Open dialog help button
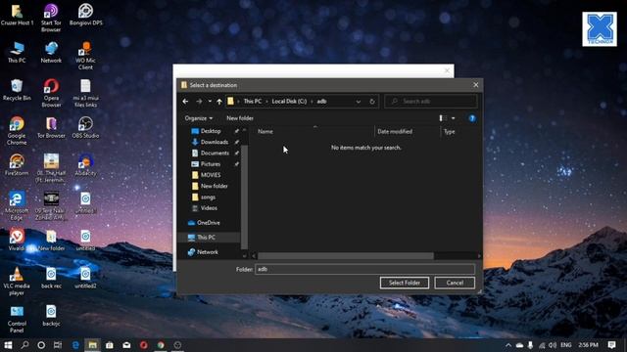The height and width of the screenshot is (352, 627). pyautogui.click(x=472, y=118)
